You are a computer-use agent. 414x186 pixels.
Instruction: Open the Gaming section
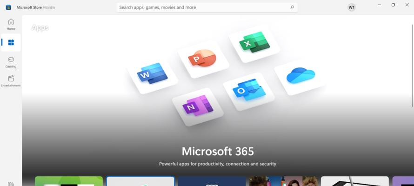pos(11,62)
